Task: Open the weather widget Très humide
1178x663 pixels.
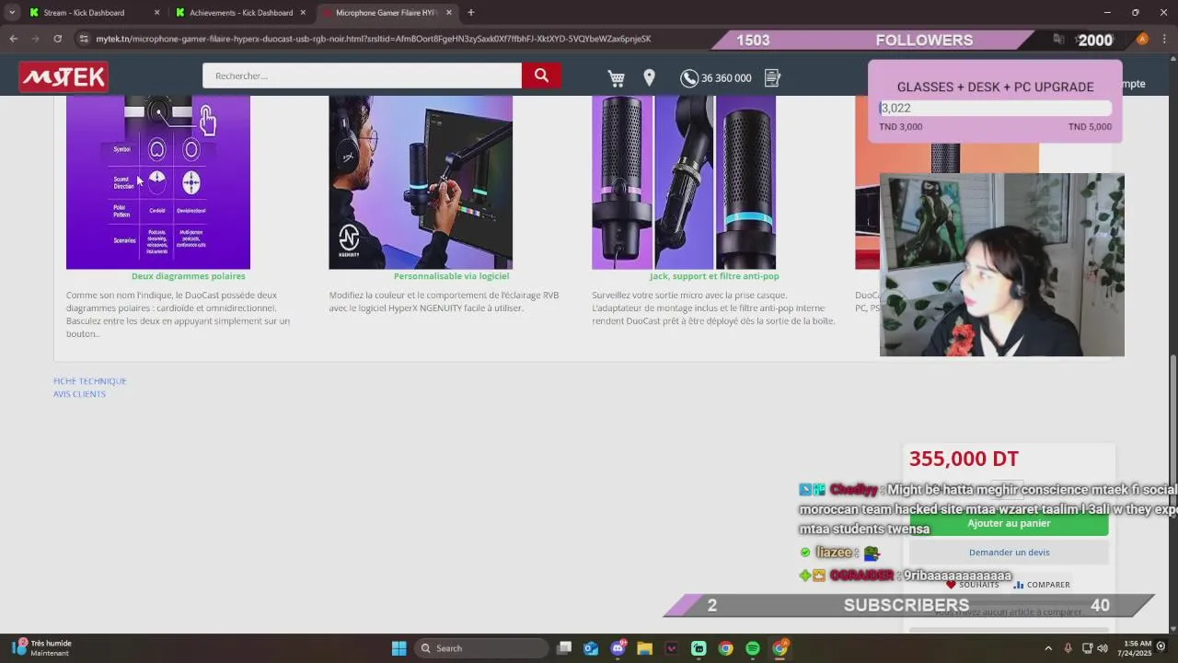Action: click(41, 648)
